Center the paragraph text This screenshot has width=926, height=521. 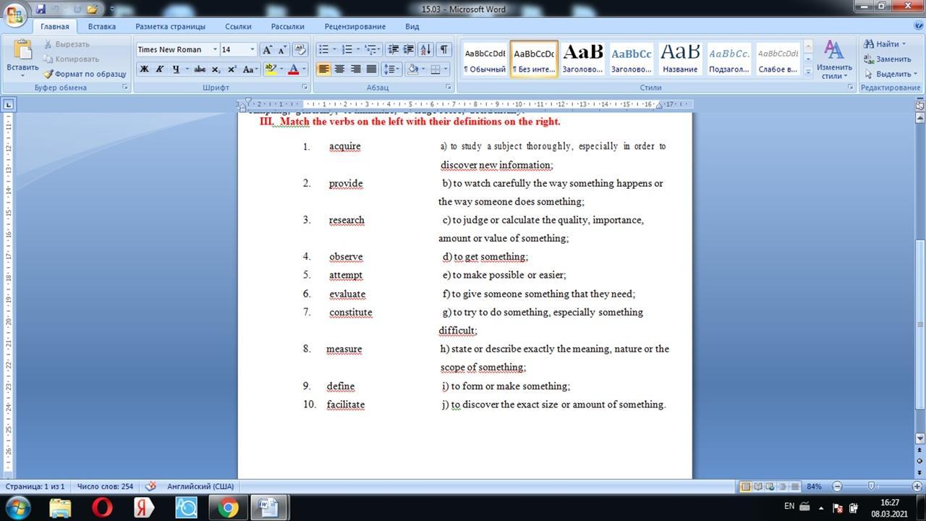(339, 69)
